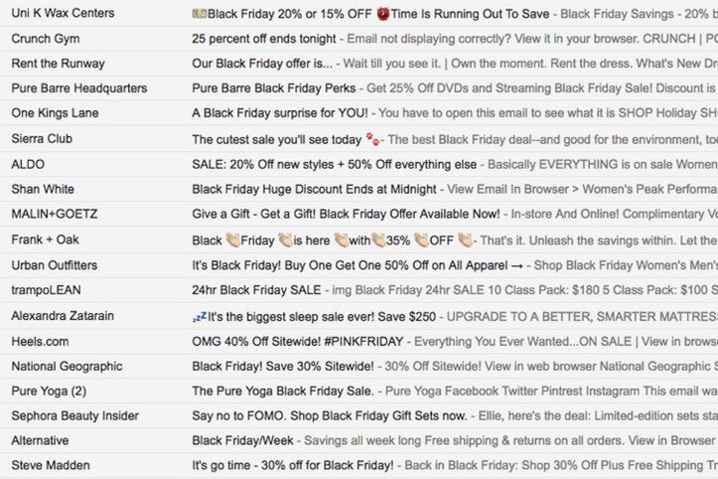The image size is (718, 479).
Task: Click the paw print emoji in the Sierra Club subject
Action: point(372,139)
